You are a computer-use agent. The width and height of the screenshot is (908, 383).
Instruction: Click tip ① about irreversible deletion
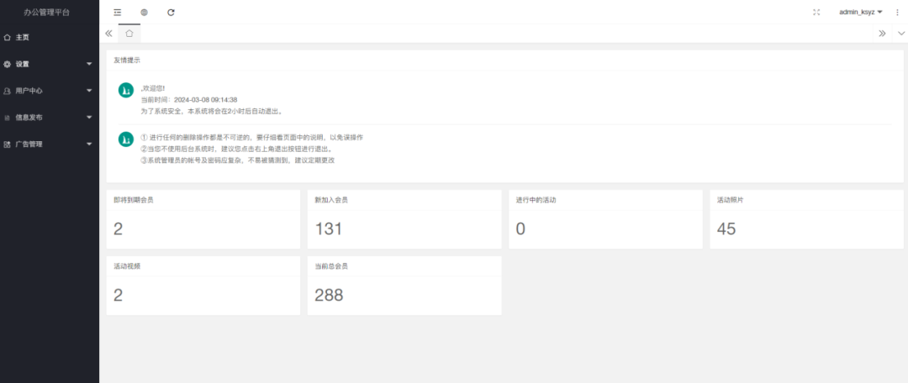click(x=252, y=138)
